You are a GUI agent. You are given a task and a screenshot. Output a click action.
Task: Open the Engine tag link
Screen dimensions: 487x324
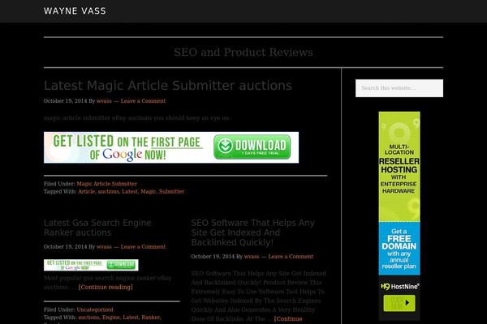[x=111, y=318]
